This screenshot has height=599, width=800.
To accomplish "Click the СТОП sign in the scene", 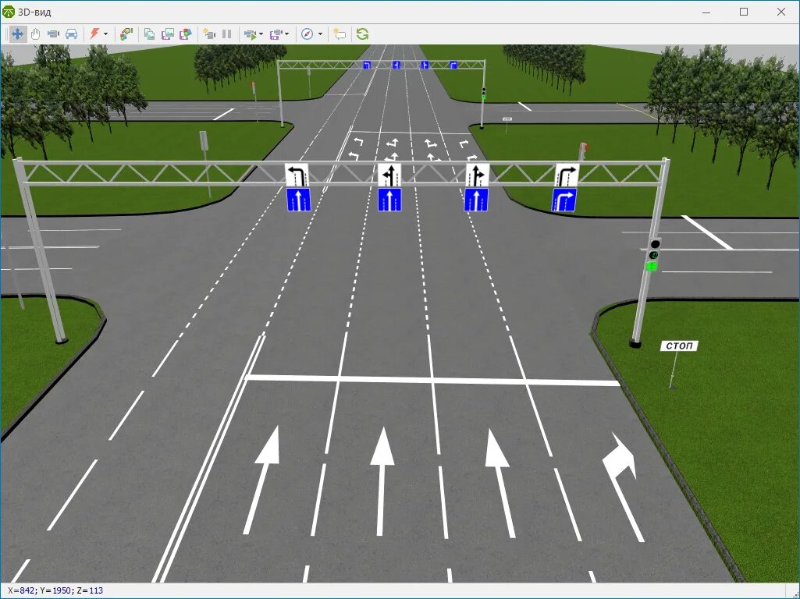I will [x=679, y=346].
